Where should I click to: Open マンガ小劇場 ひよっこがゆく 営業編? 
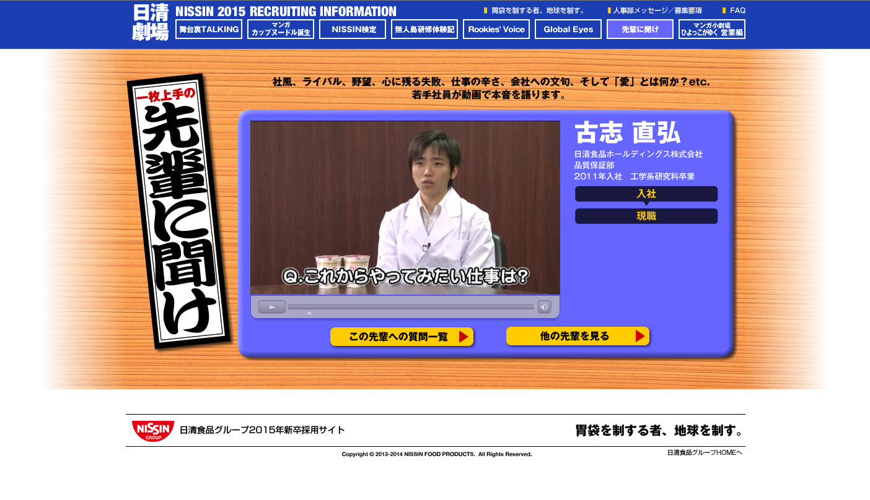(x=712, y=29)
